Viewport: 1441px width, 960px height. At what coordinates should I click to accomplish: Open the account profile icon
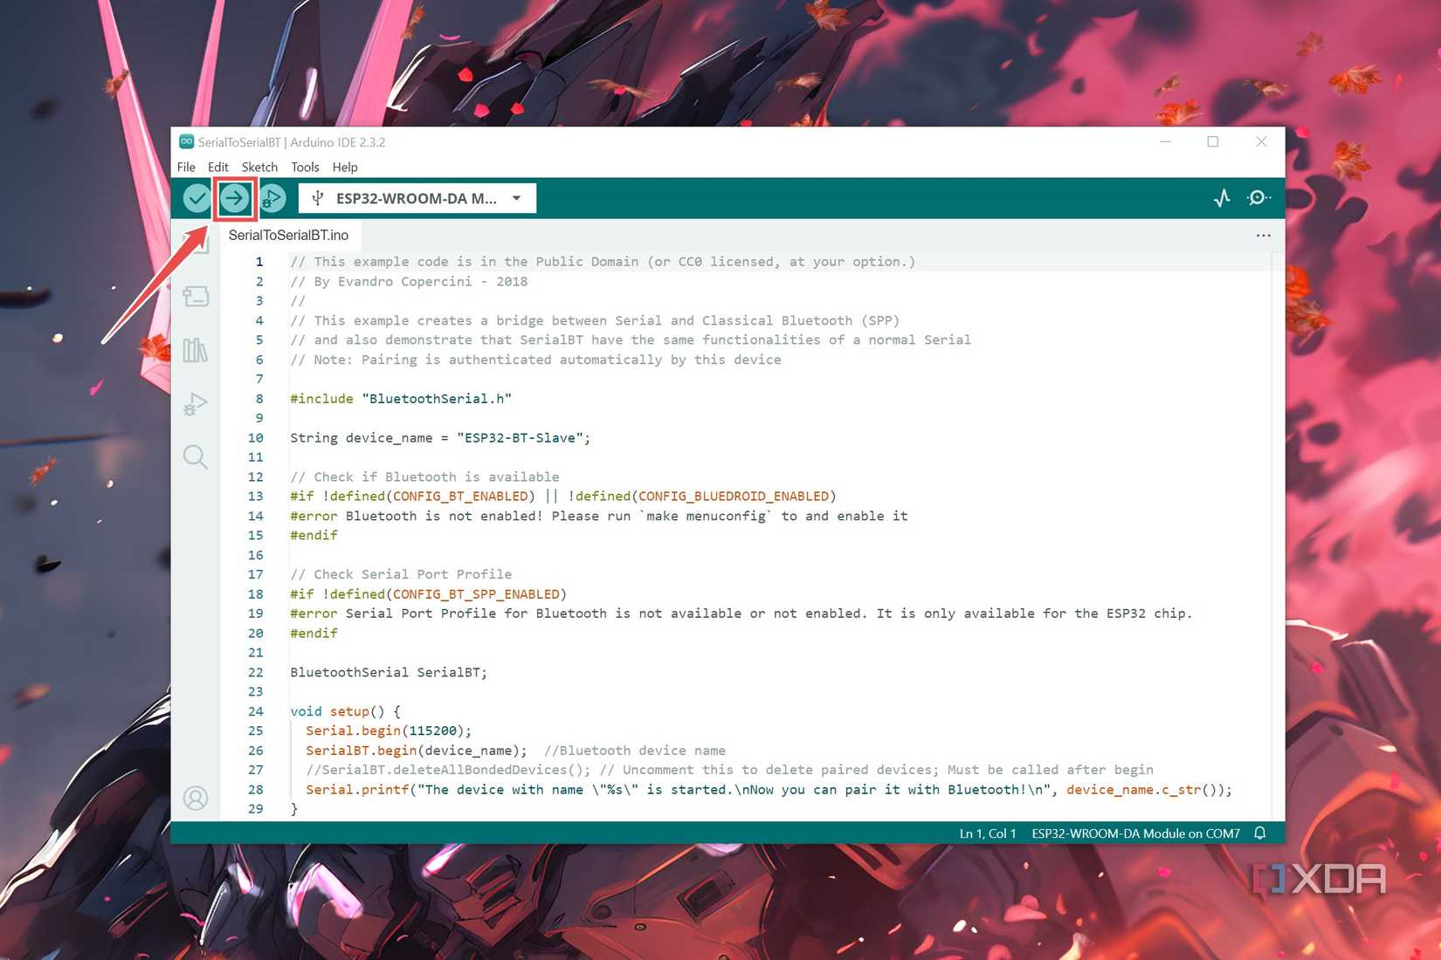(196, 798)
